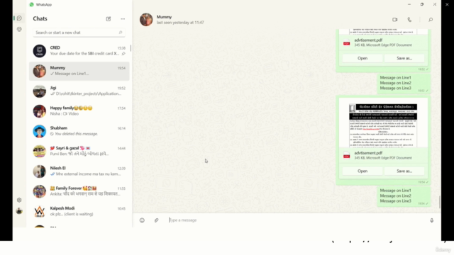Start a video call with Mummy
This screenshot has height=255, width=454.
click(395, 20)
